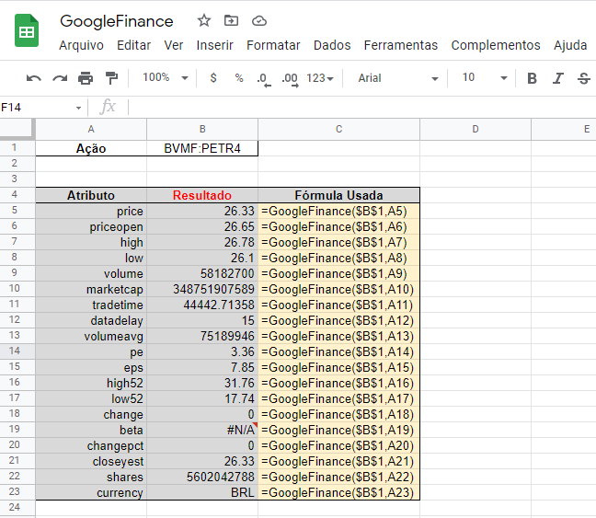Open the Complementos menu
The image size is (596, 518).
coord(495,45)
